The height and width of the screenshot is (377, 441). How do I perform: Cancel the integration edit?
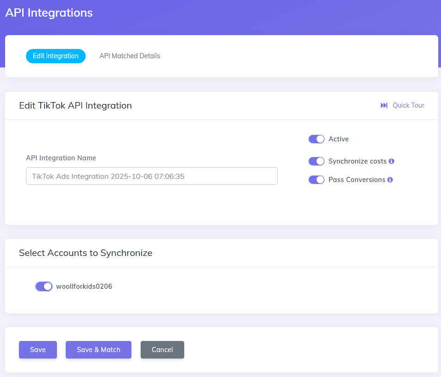(x=162, y=350)
